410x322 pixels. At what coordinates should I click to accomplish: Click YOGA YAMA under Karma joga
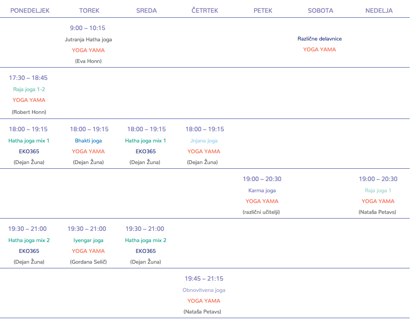tap(262, 202)
